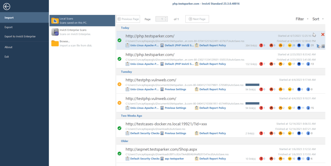Open the About menu item
The width and height of the screenshot is (331, 166).
click(x=8, y=47)
